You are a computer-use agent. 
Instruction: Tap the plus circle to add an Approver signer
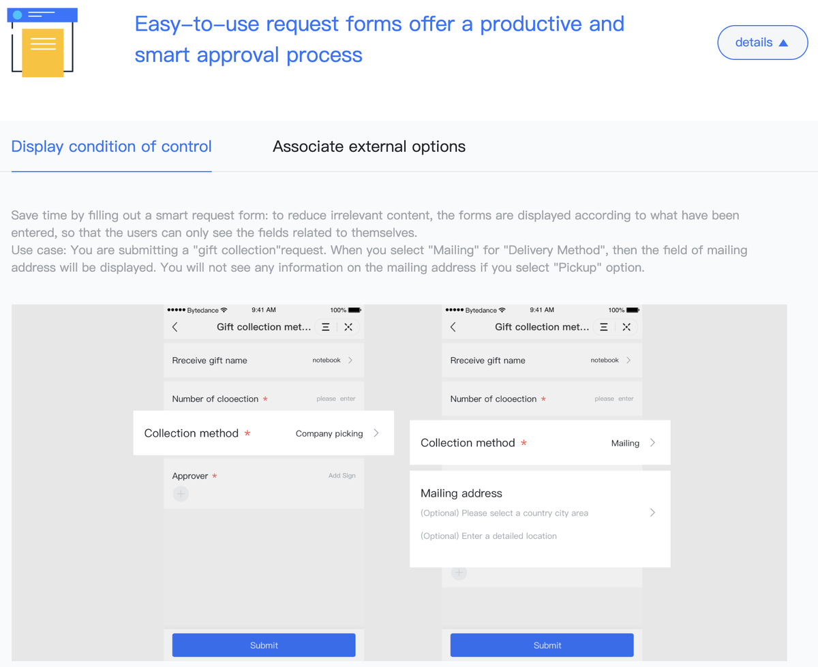(180, 493)
